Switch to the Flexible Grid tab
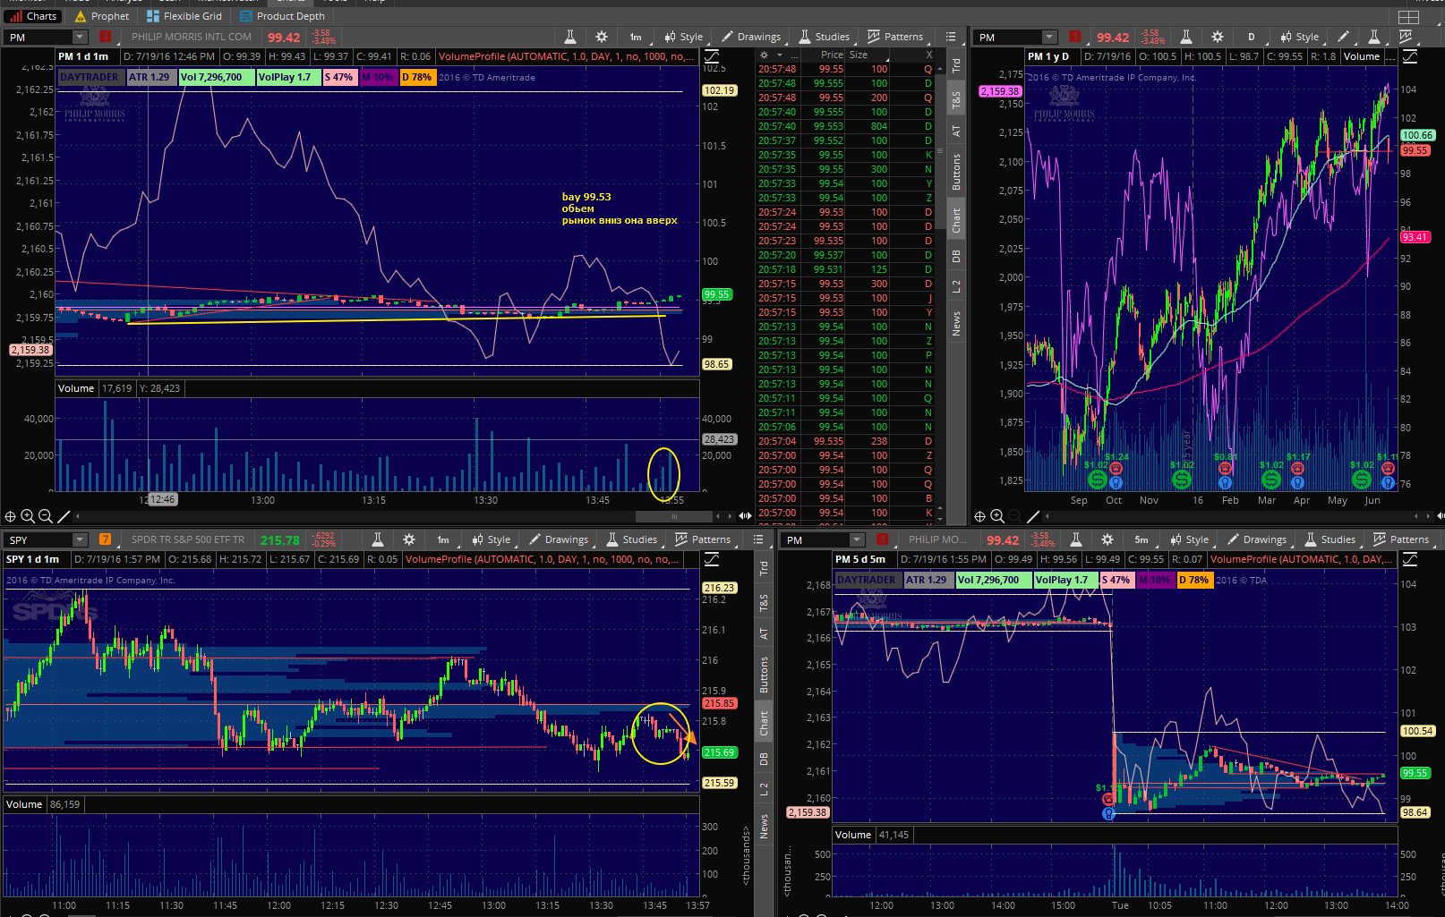The height and width of the screenshot is (917, 1445). click(184, 16)
